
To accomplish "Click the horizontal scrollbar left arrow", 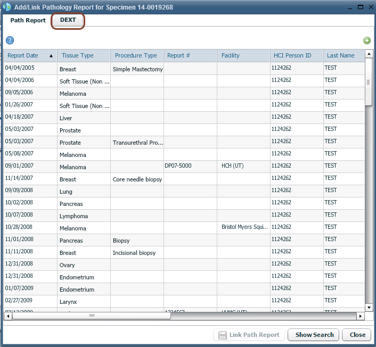I will pyautogui.click(x=8, y=316).
